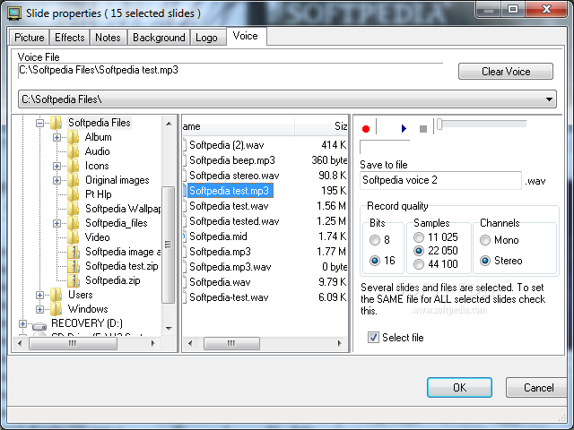Expand the Original images folder node
This screenshot has width=574, height=430.
(57, 180)
